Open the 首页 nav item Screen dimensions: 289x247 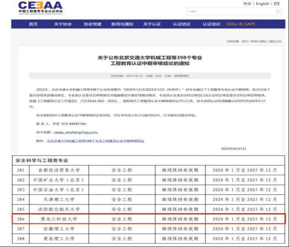33,24
